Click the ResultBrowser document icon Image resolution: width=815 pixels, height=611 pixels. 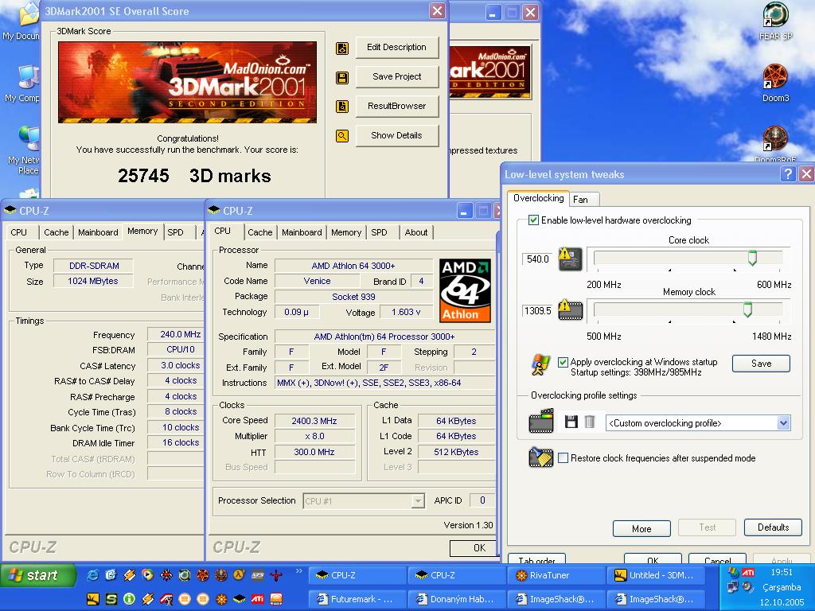(342, 107)
